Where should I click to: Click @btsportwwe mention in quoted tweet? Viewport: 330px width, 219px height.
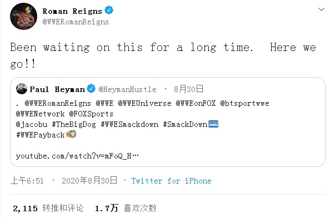245,103
